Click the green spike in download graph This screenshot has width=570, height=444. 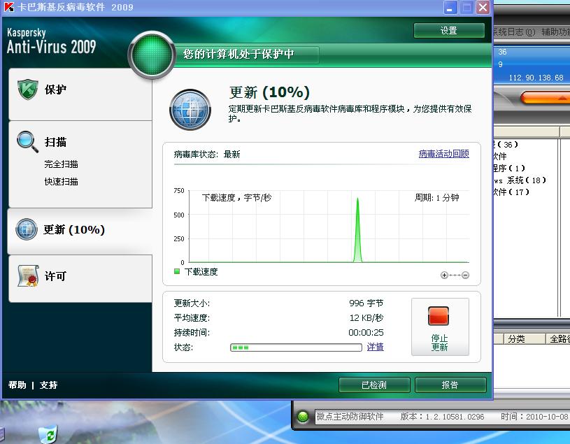(x=357, y=230)
